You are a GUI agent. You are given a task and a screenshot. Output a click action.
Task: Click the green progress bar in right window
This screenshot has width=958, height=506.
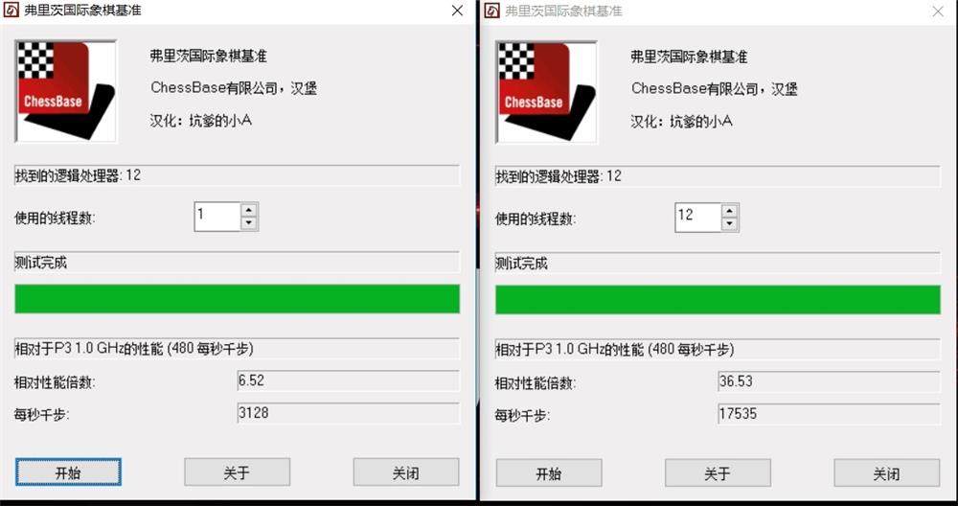click(x=718, y=299)
